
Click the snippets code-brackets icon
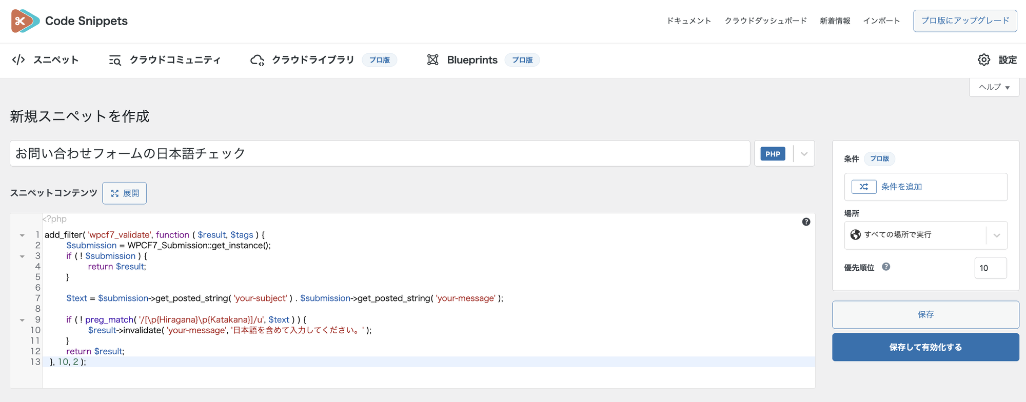(18, 60)
